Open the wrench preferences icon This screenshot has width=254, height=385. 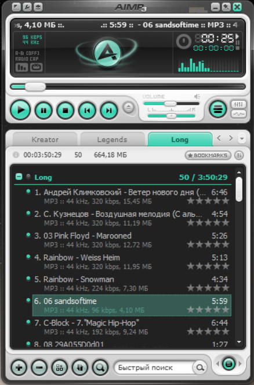point(27,7)
